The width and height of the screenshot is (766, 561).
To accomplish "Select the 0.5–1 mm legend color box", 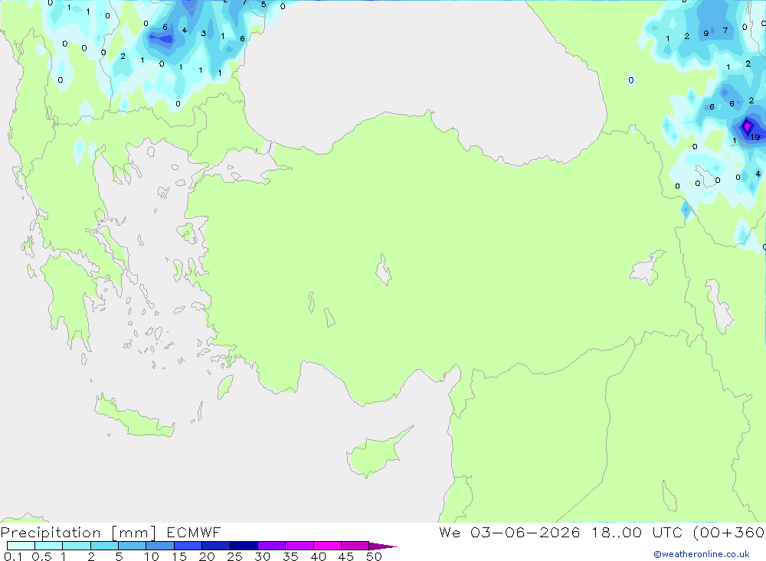I will (48, 546).
